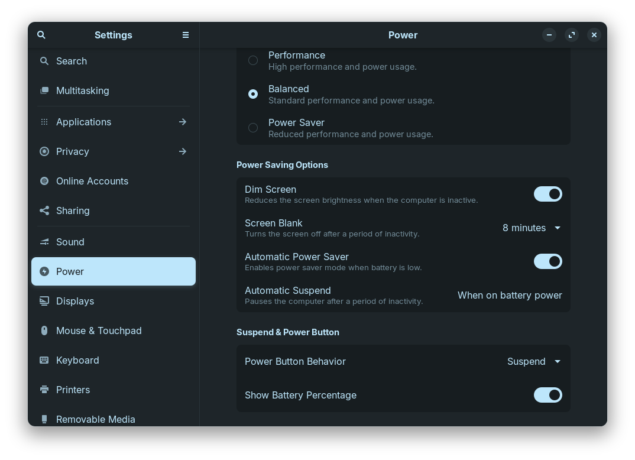This screenshot has height=460, width=635.
Task: Close the Settings window
Action: pyautogui.click(x=594, y=35)
